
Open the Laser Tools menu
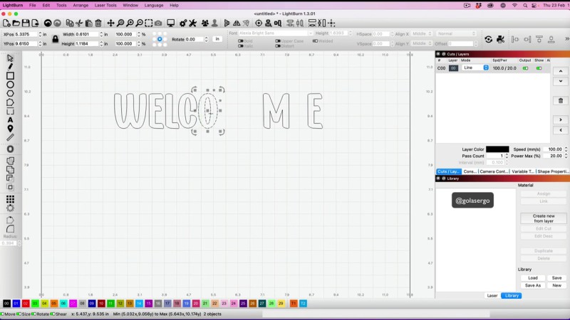tap(105, 5)
